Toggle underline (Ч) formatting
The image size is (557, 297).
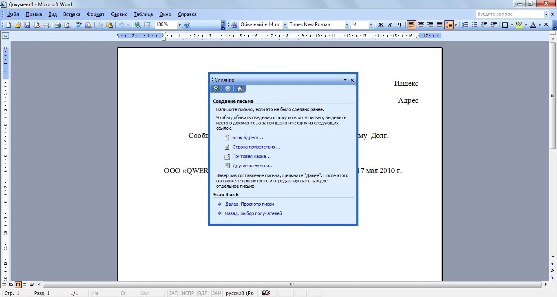pyautogui.click(x=400, y=25)
